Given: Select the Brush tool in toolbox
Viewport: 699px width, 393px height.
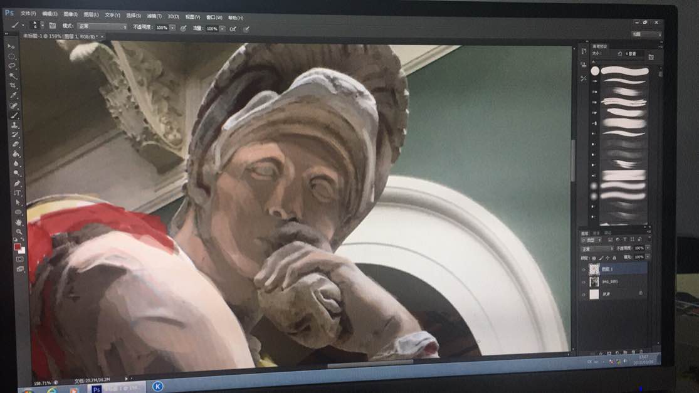Looking at the screenshot, I should click(14, 115).
